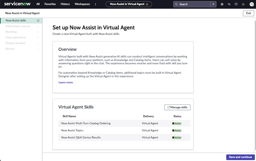Click the Status column header
The width and height of the screenshot is (256, 161).
point(177,116)
